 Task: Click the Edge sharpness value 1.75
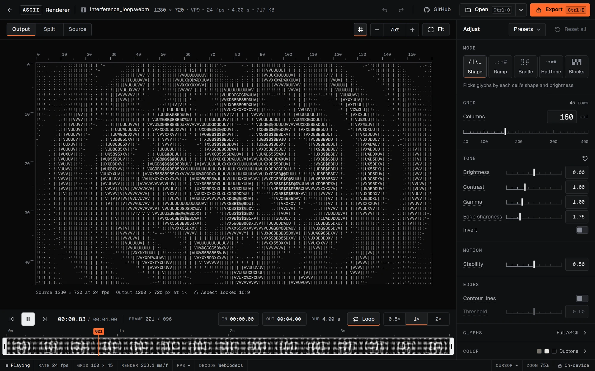[577, 217]
